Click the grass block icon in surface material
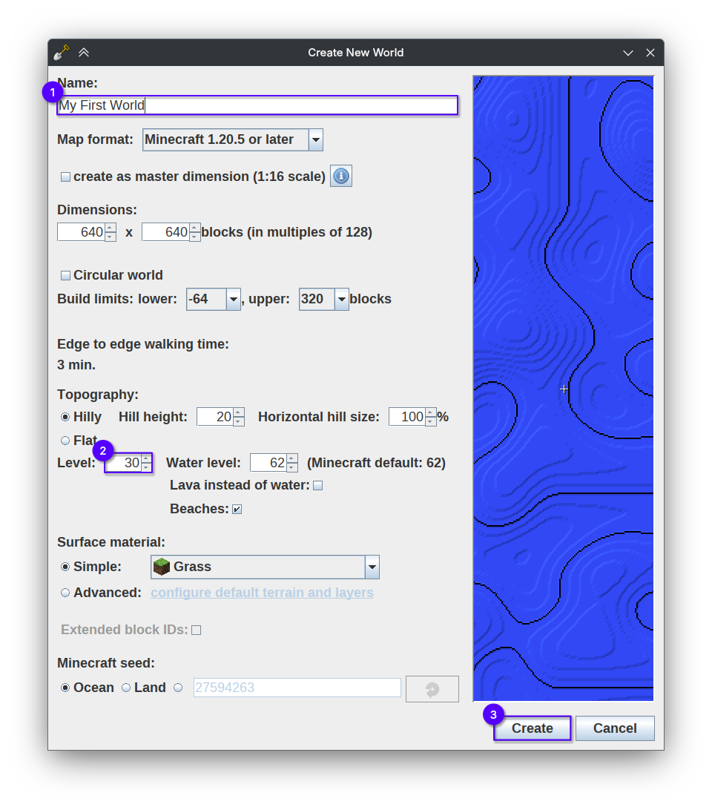Image resolution: width=712 pixels, height=807 pixels. coord(161,567)
